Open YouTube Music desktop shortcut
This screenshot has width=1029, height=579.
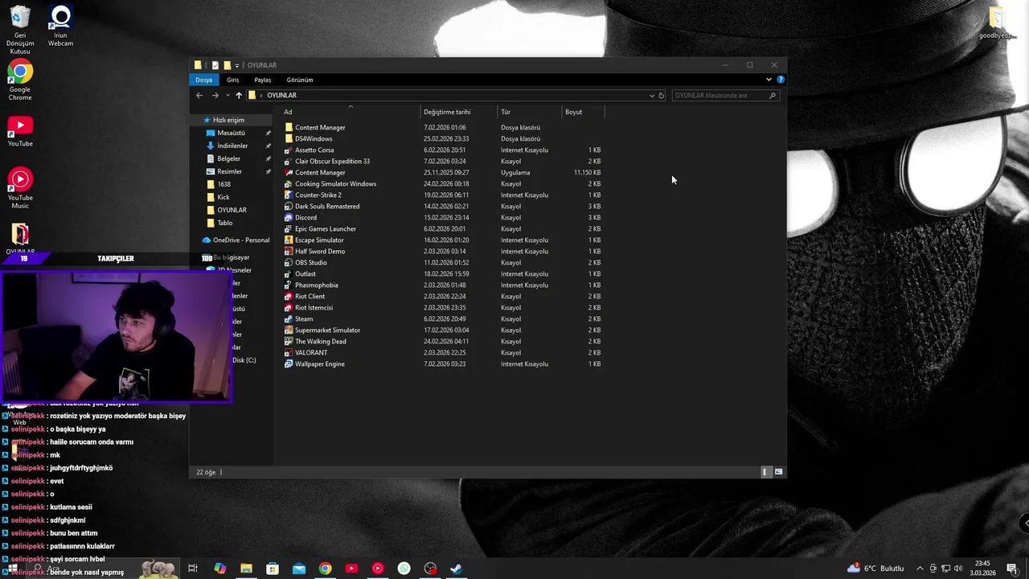pos(20,188)
